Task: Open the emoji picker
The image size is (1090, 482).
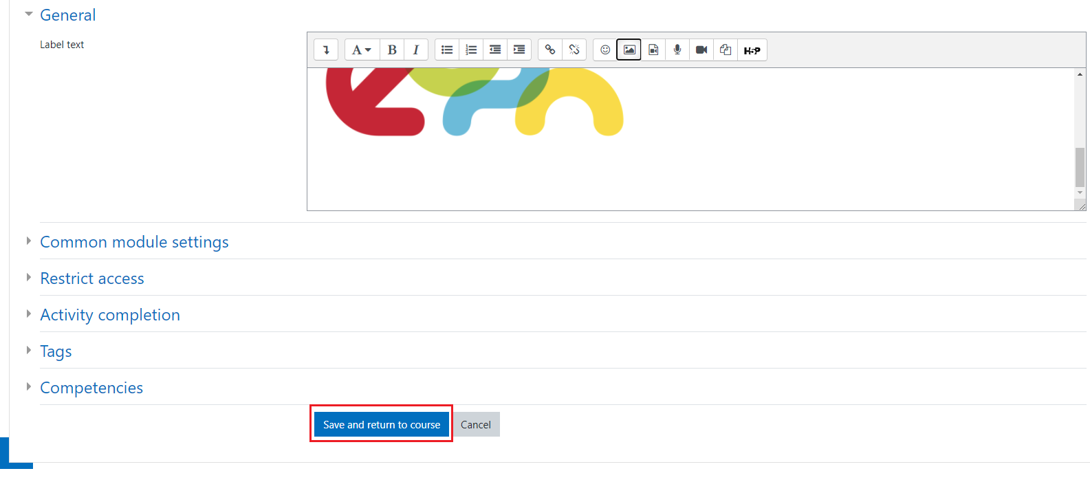Action: click(605, 50)
